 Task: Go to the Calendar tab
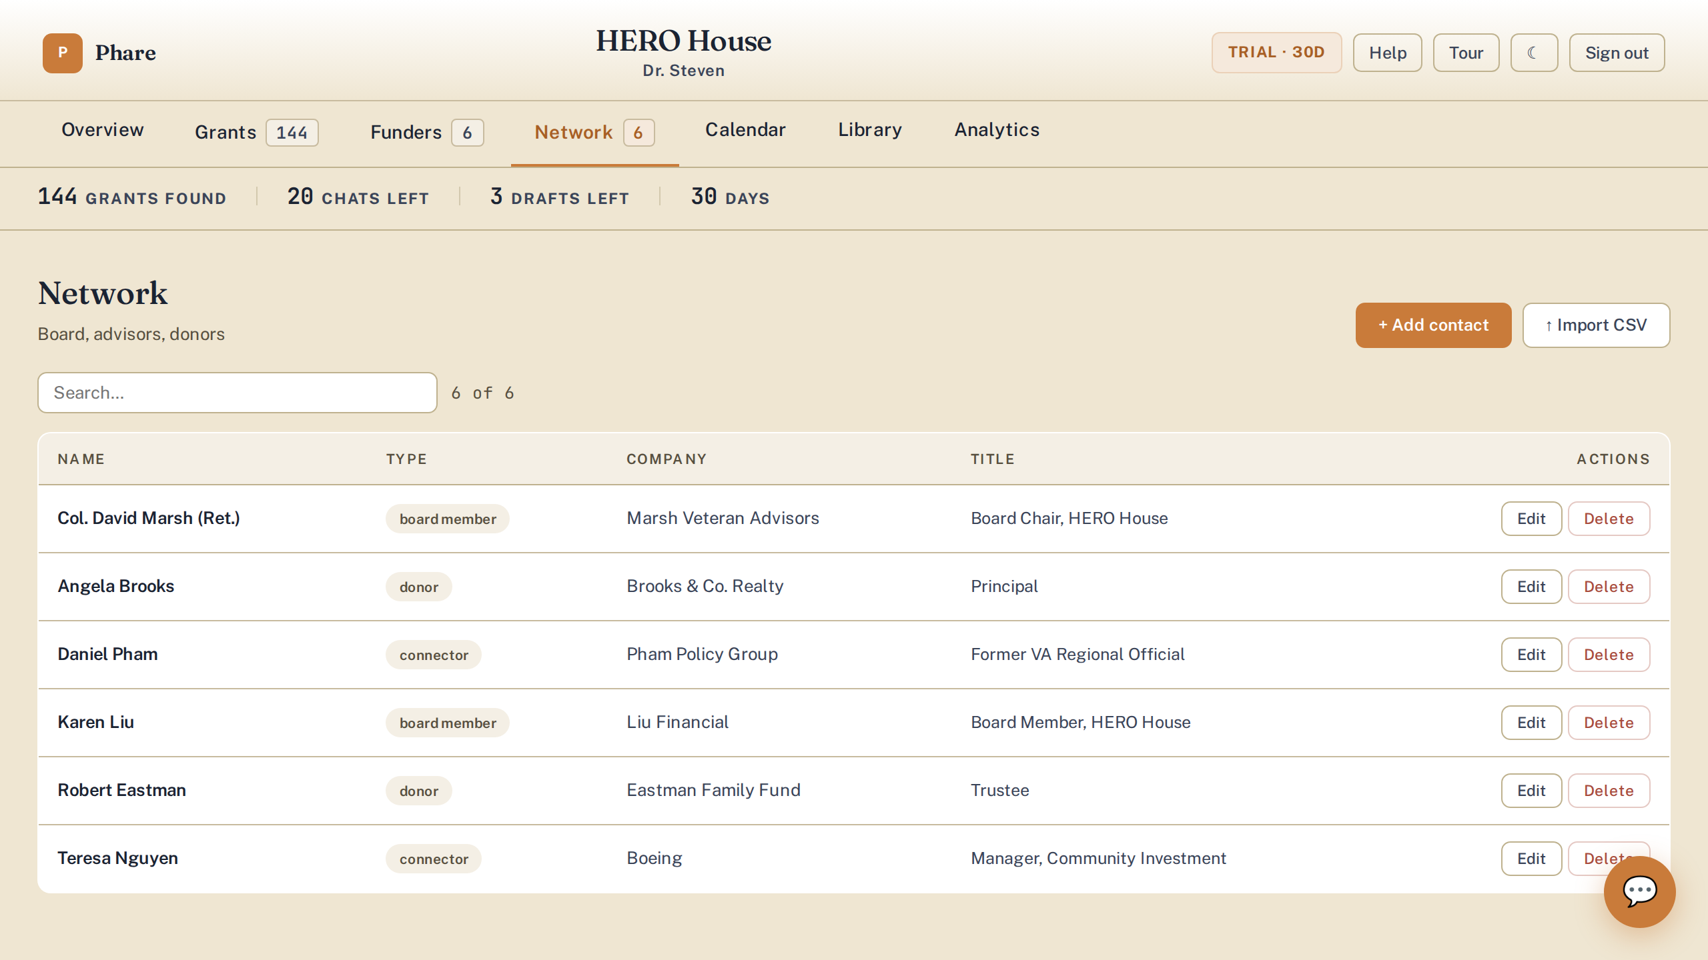(745, 129)
